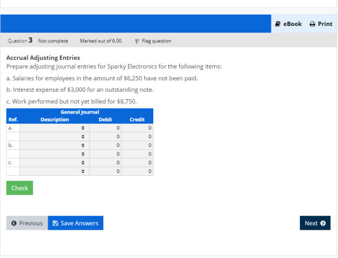Screen dimensions: 338x258
Task: Click the 'Ref.' column header
Action: [13, 120]
